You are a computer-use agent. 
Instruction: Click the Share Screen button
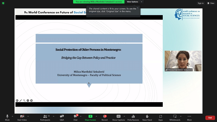[x=90, y=117]
